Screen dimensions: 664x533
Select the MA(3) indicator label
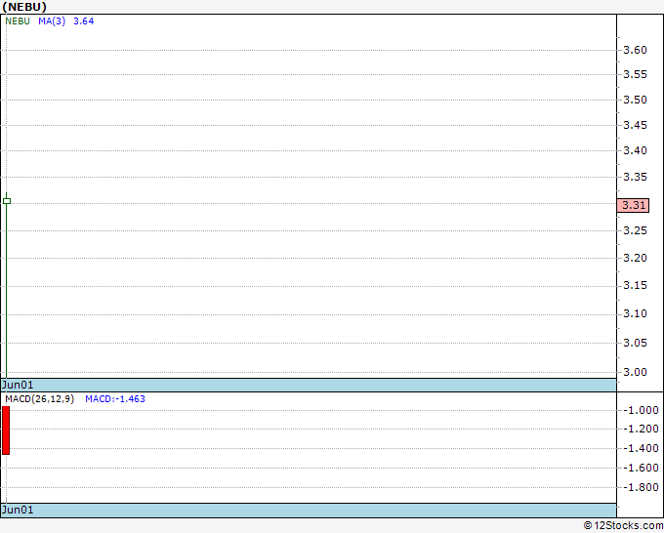(x=52, y=21)
